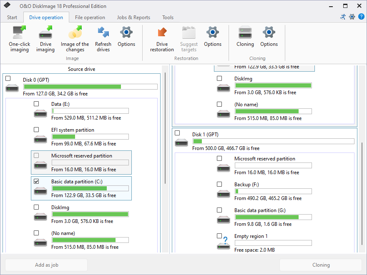Select Image of the changes
The image size is (367, 275).
(75, 39)
